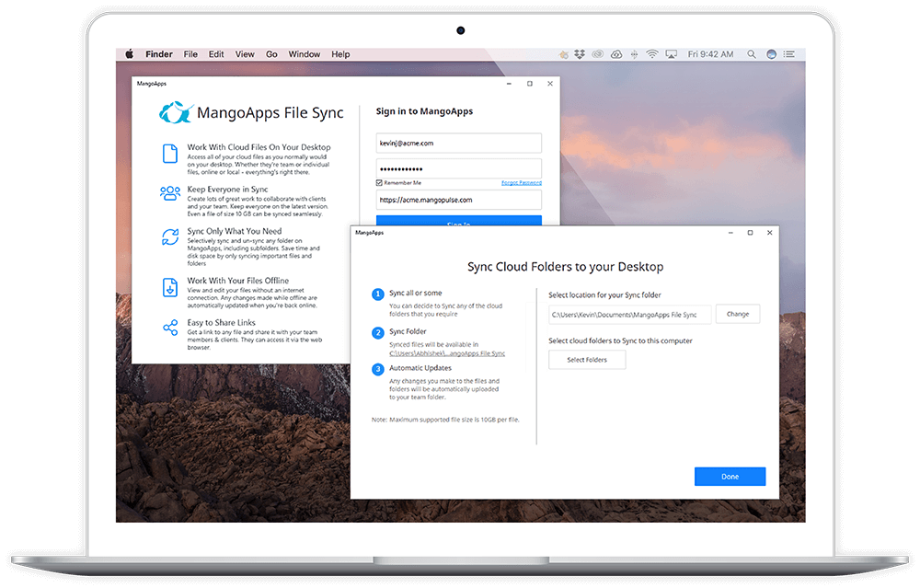Uncheck the Remember Me checkbox
The image size is (920, 588).
(379, 182)
